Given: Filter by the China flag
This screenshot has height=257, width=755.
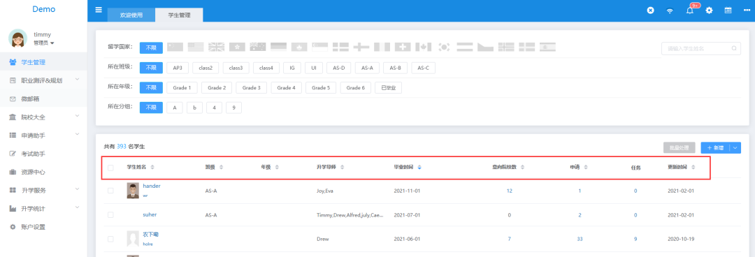Looking at the screenshot, I should point(175,47).
